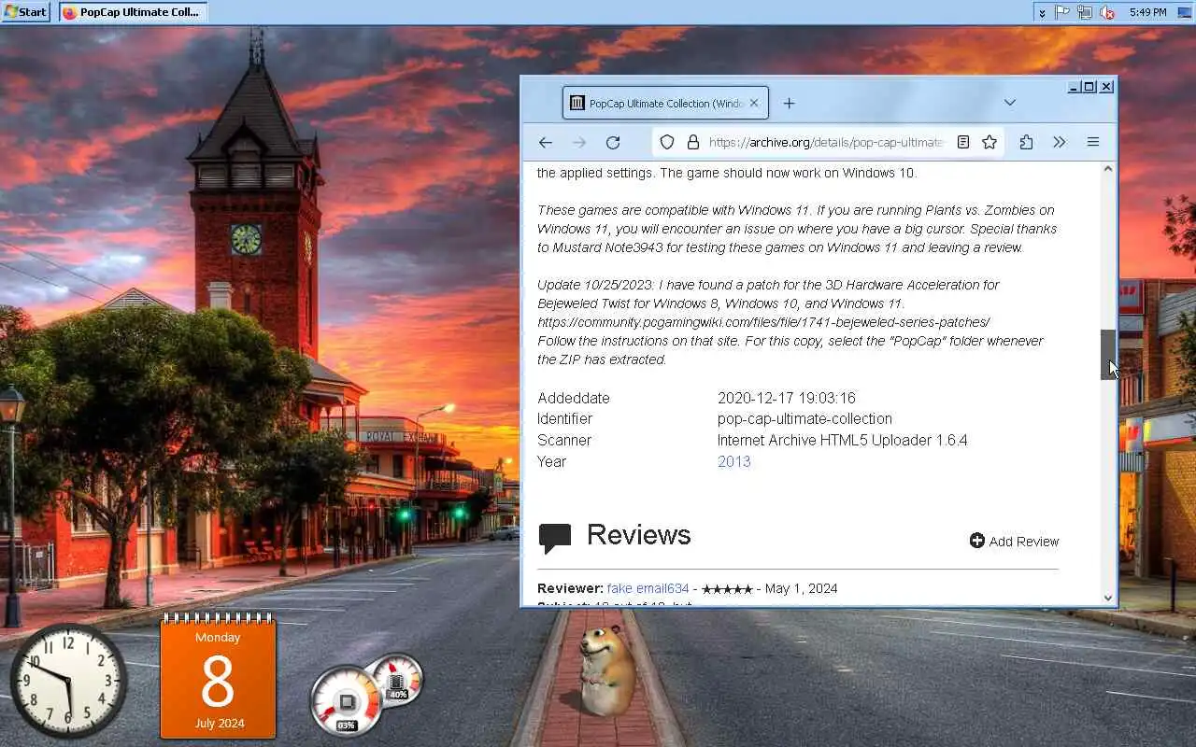1196x747 pixels.
Task: Open the tracking protection shield icon
Action: (x=667, y=142)
